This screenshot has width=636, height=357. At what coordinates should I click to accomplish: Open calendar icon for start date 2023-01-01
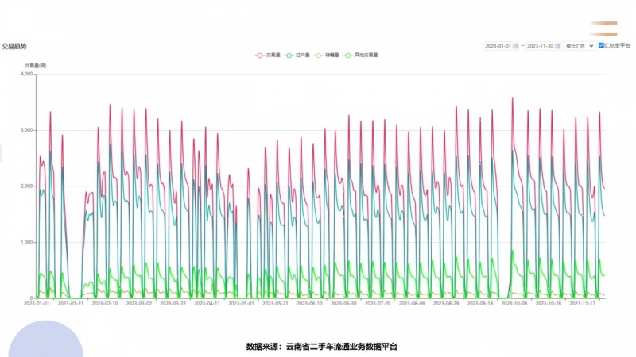click(x=515, y=46)
